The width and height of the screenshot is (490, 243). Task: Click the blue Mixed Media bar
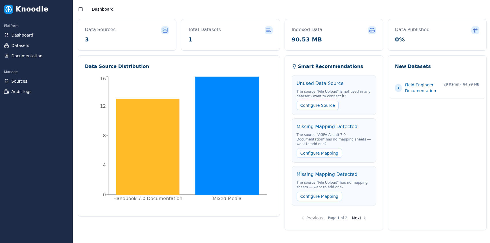pyautogui.click(x=227, y=136)
